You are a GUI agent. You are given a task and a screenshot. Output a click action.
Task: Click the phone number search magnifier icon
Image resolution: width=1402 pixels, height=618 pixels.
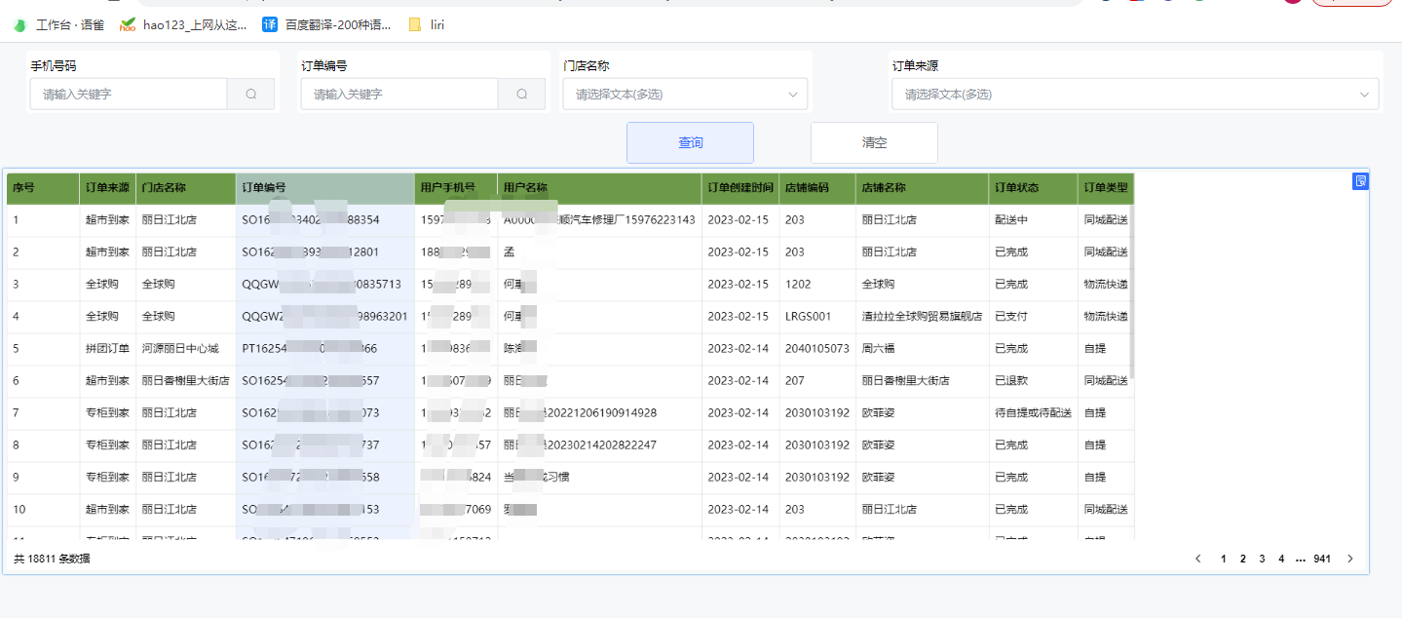250,95
